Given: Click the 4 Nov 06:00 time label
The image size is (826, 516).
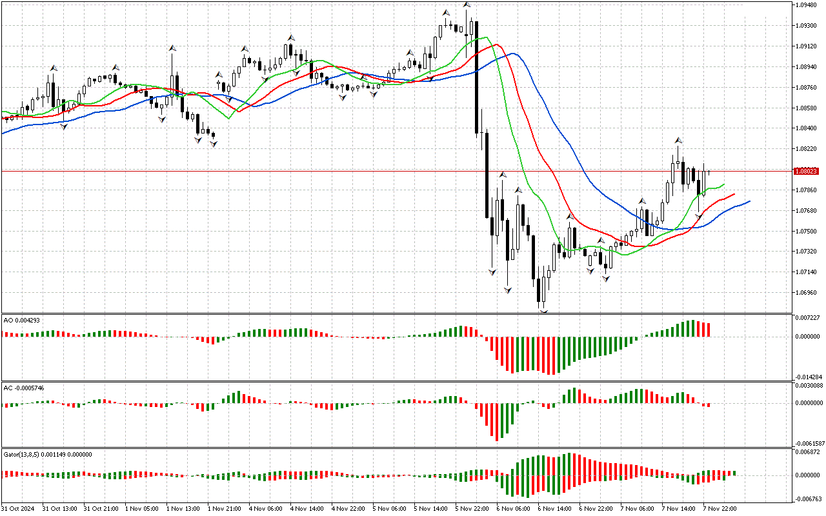Looking at the screenshot, I should coord(265,509).
